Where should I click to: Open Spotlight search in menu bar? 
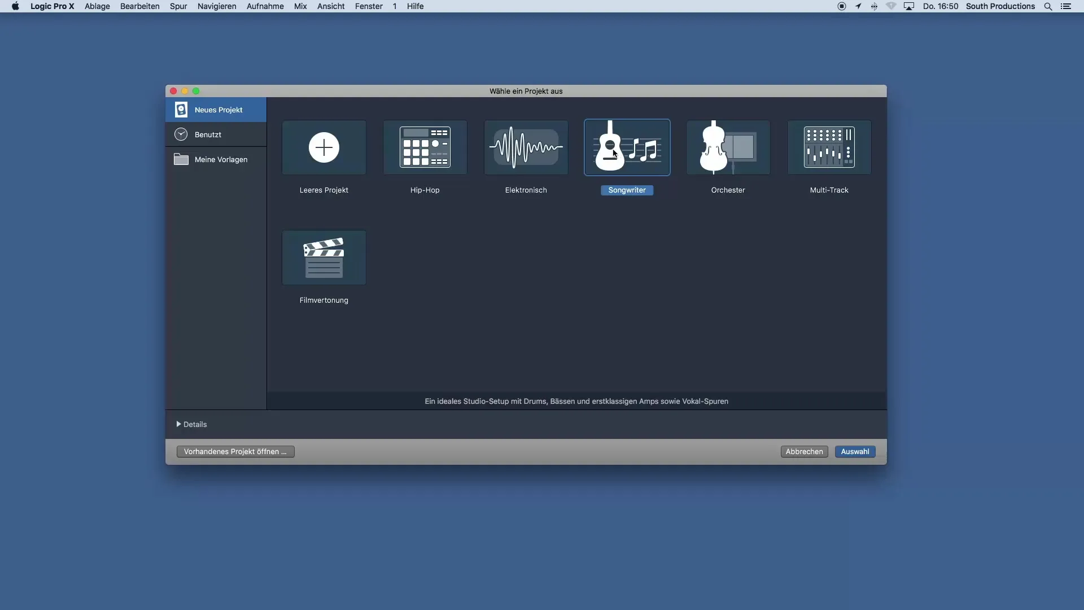pyautogui.click(x=1048, y=7)
